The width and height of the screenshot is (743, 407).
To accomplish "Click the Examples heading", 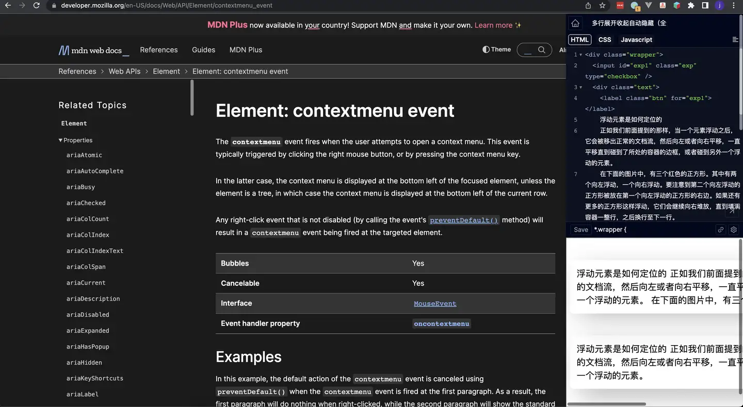I will click(x=249, y=357).
